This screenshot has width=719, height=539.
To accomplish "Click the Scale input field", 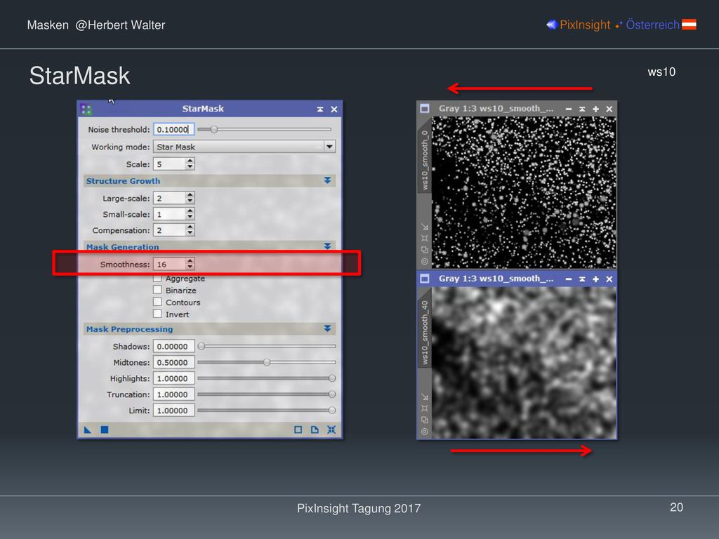I will [169, 164].
